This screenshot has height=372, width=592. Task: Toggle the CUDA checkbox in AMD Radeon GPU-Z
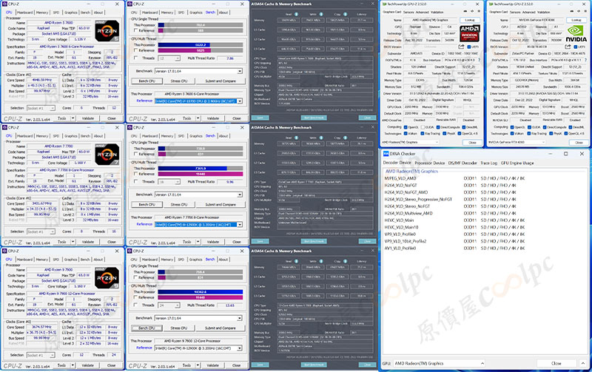tap(423, 127)
